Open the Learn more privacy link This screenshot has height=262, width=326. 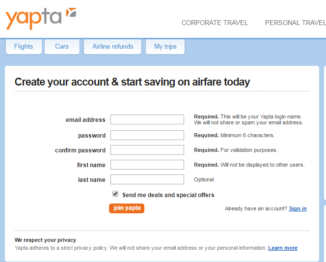[x=283, y=248]
